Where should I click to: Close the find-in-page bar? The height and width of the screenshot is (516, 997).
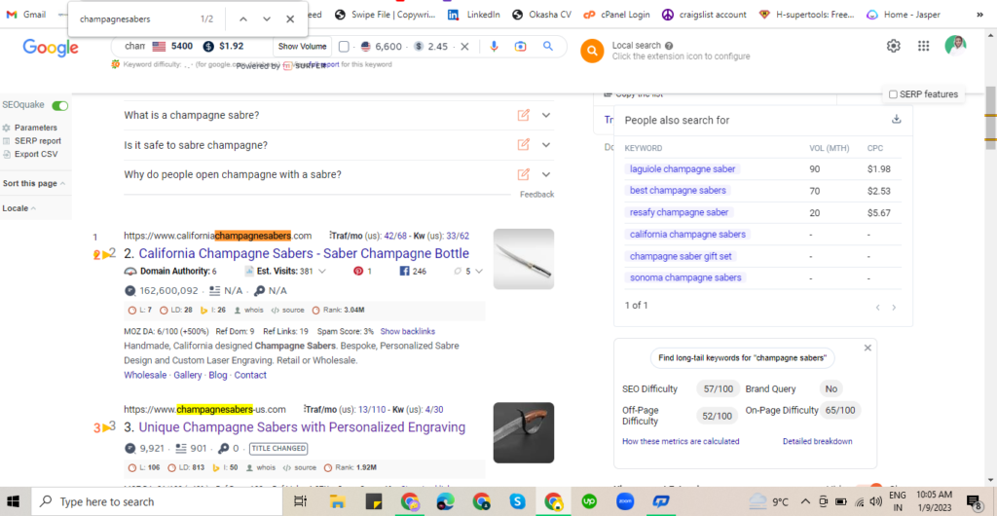290,19
